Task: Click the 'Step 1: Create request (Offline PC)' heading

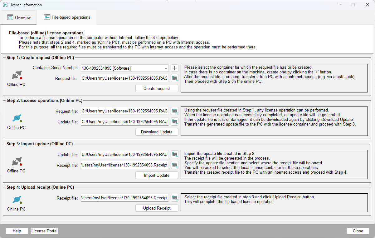Action: click(40, 57)
